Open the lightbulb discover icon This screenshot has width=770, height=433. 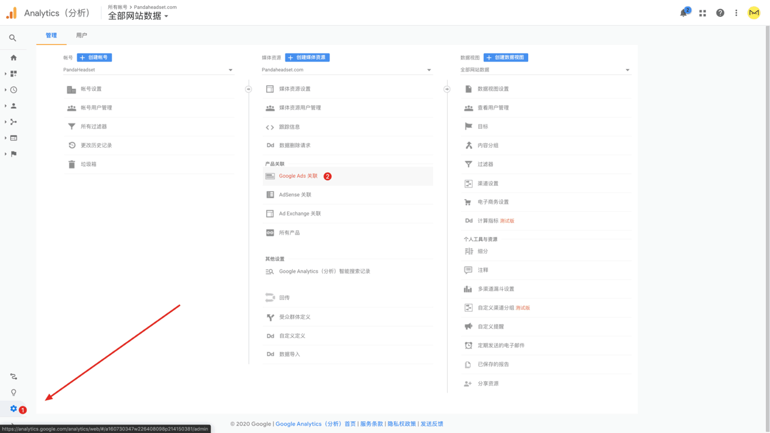(x=14, y=392)
